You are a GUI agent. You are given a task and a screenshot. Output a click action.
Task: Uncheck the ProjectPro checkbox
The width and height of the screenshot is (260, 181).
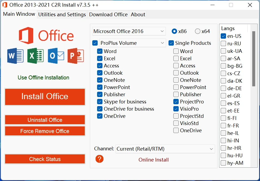176,102
